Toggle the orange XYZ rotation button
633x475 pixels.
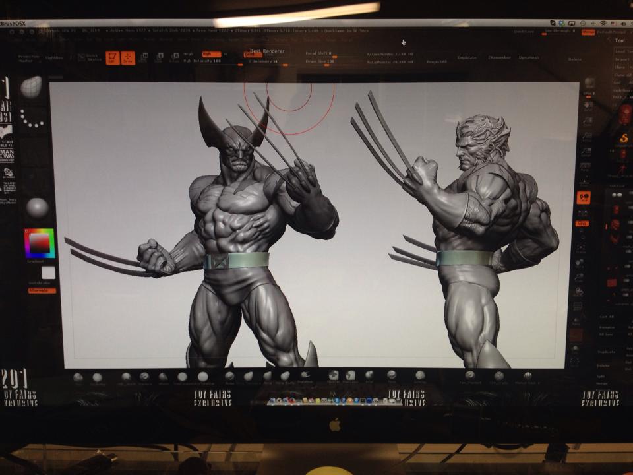tap(582, 224)
